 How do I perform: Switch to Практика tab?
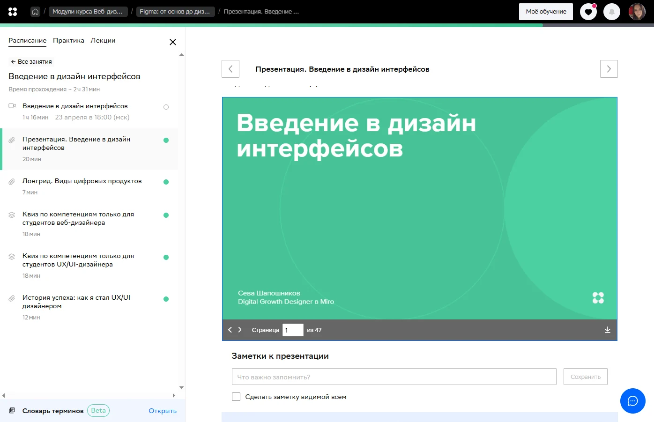click(68, 41)
